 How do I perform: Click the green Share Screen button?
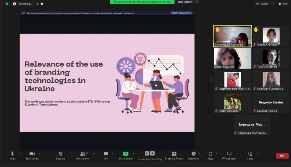pyautogui.click(x=126, y=155)
